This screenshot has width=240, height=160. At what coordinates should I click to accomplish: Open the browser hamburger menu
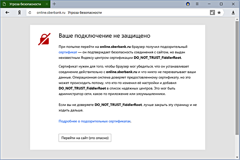point(197,4)
